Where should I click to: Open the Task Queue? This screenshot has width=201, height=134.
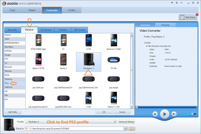(188, 17)
